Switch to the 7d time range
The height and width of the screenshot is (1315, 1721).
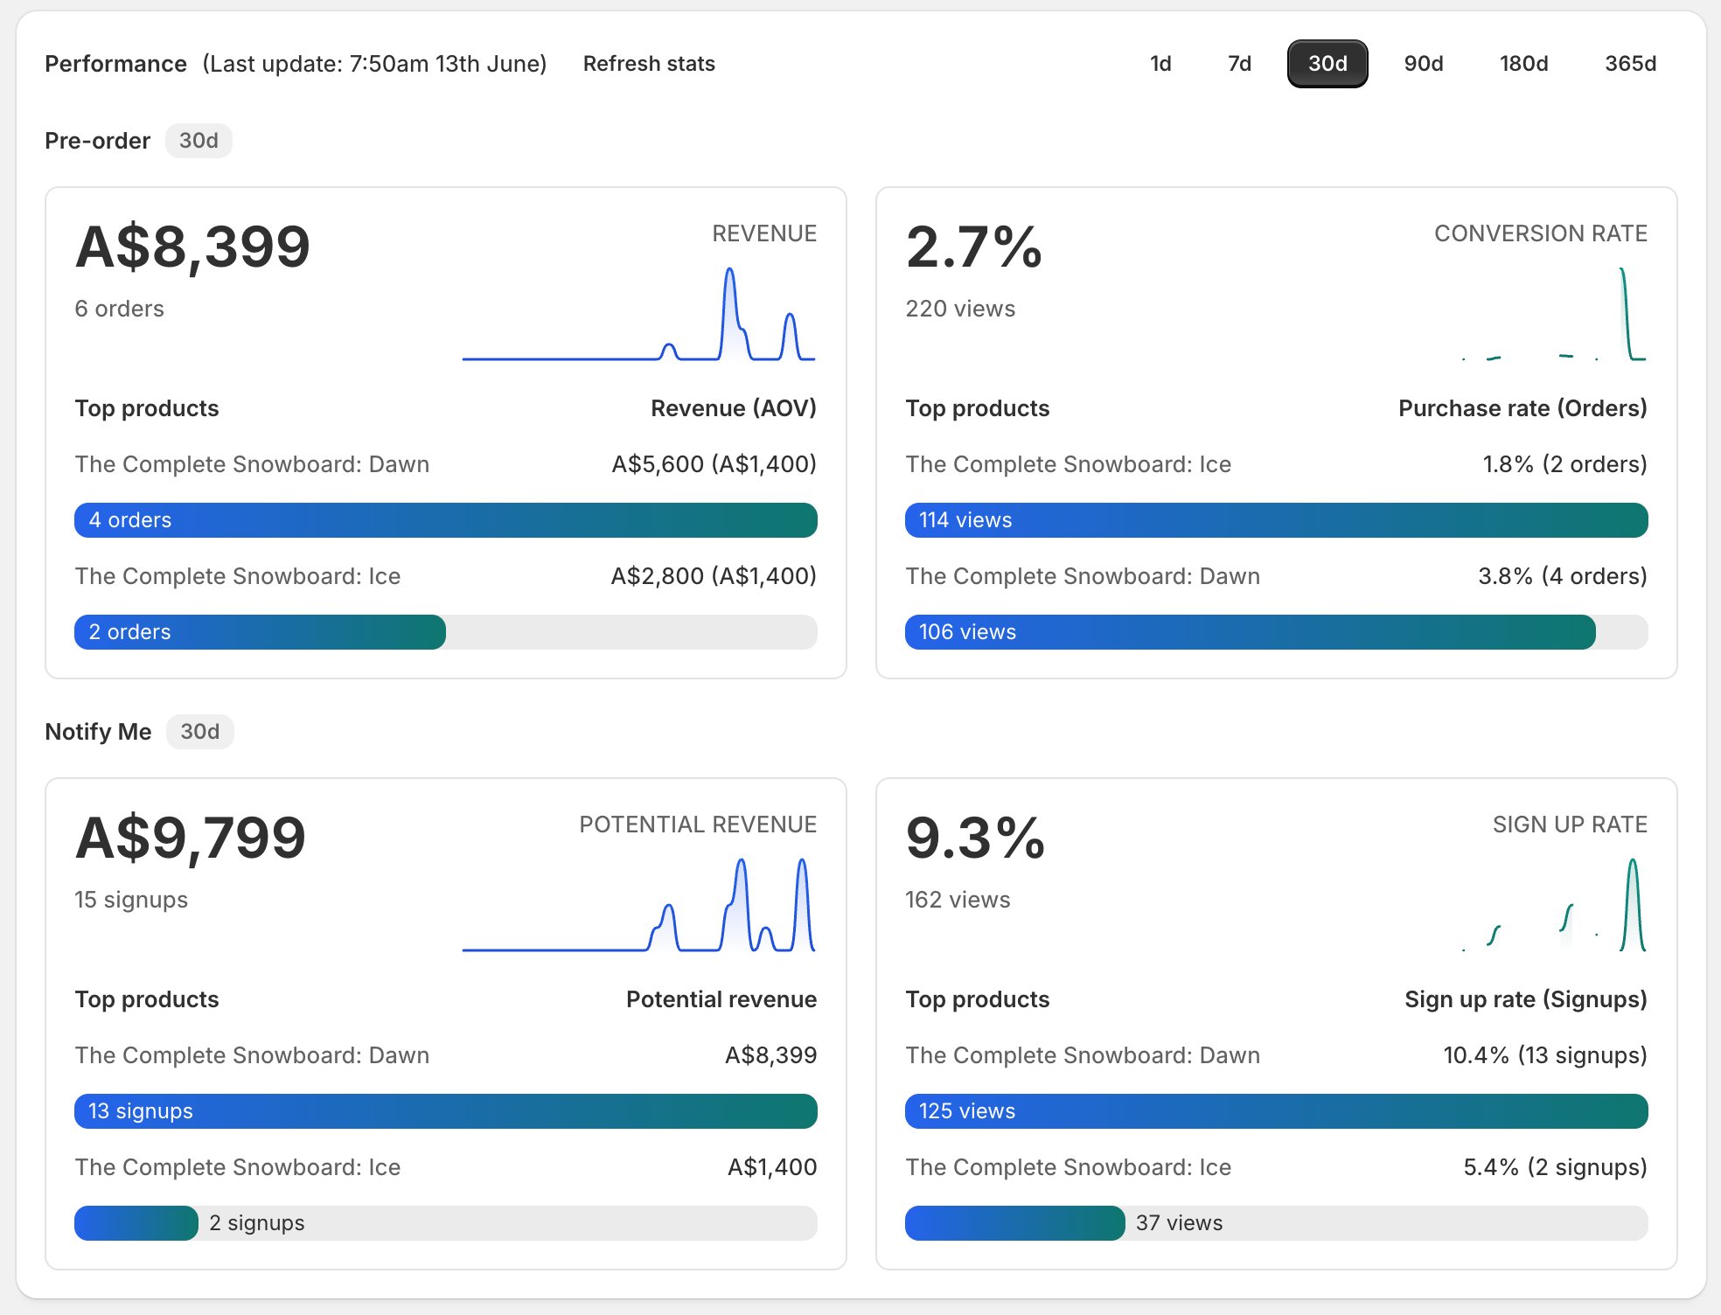(x=1239, y=64)
